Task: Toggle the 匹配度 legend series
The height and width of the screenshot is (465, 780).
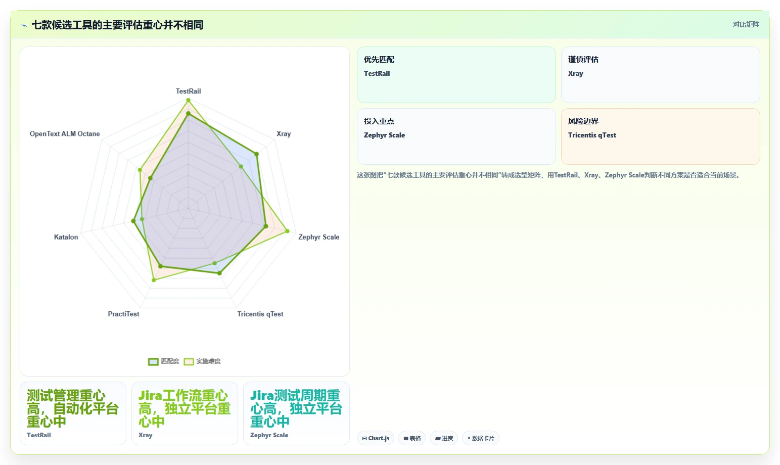Action: point(163,361)
